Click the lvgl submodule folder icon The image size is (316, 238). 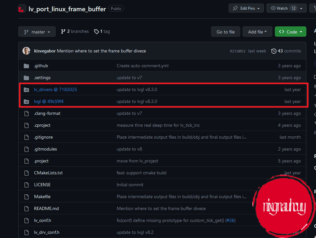[x=26, y=101]
